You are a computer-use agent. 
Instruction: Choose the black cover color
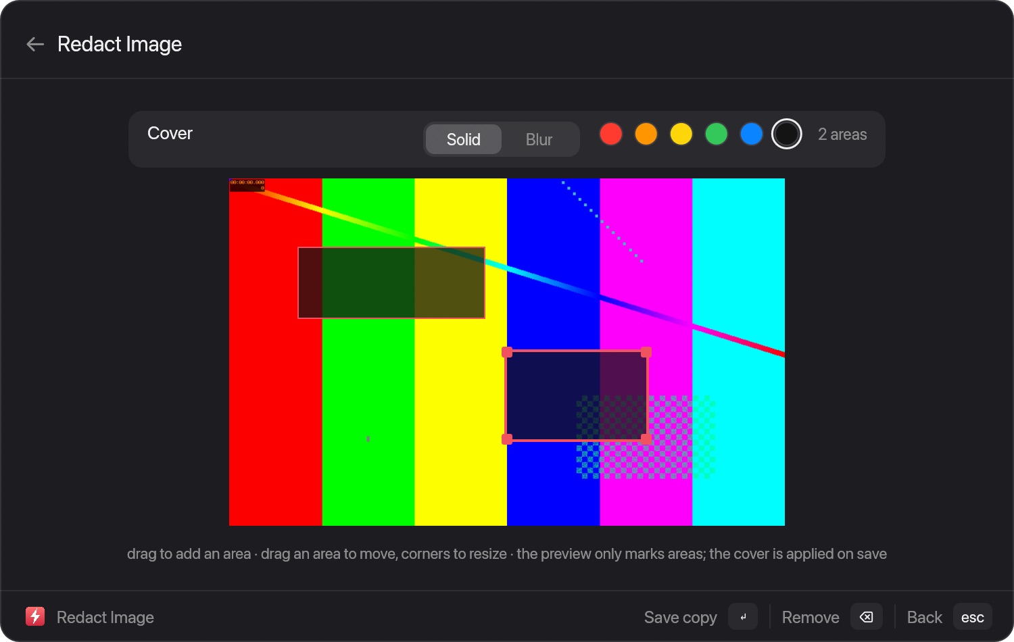[787, 134]
